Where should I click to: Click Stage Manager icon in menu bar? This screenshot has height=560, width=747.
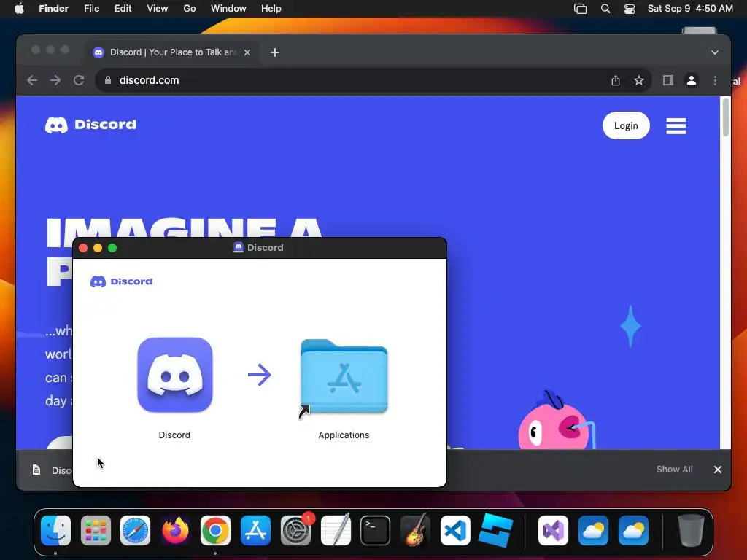[580, 9]
